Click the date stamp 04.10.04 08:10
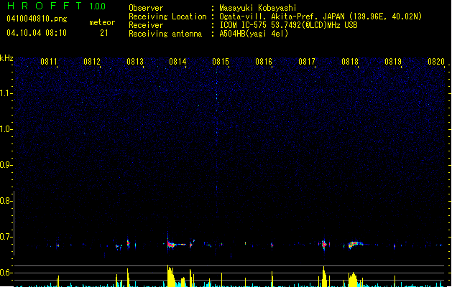This screenshot has height=287, width=452. point(37,33)
